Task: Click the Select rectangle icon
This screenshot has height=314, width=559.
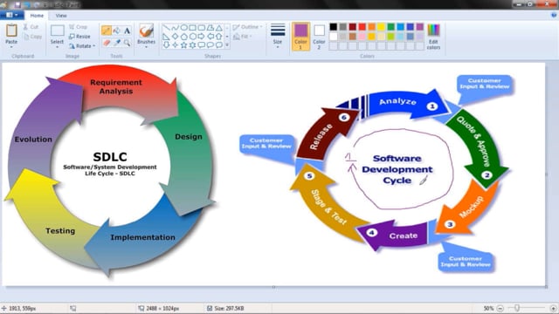Action: point(57,31)
